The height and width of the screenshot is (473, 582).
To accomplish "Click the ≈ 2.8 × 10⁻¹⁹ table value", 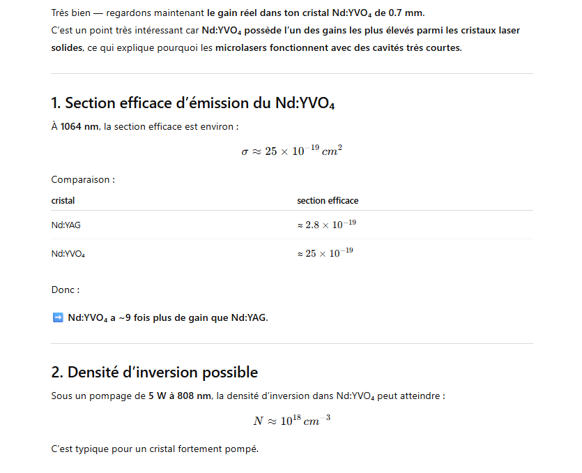I will pyautogui.click(x=326, y=225).
